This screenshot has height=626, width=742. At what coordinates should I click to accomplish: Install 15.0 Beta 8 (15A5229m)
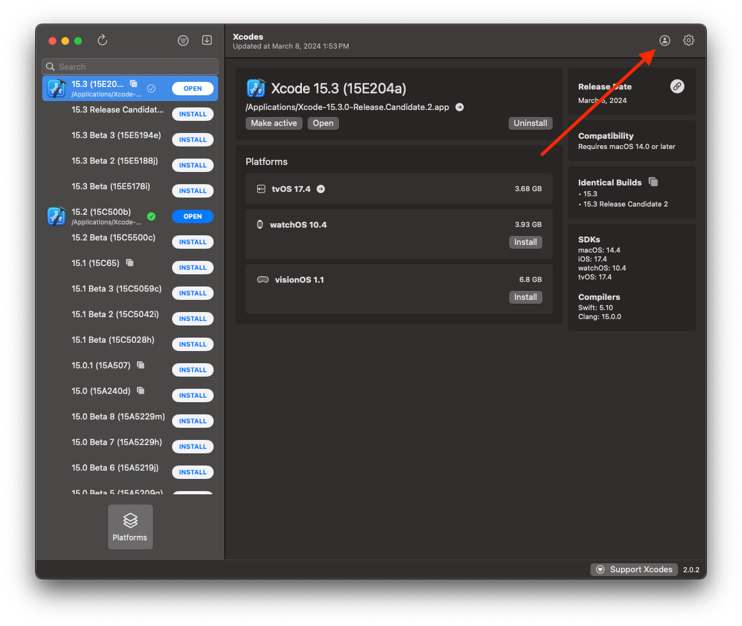click(x=193, y=421)
